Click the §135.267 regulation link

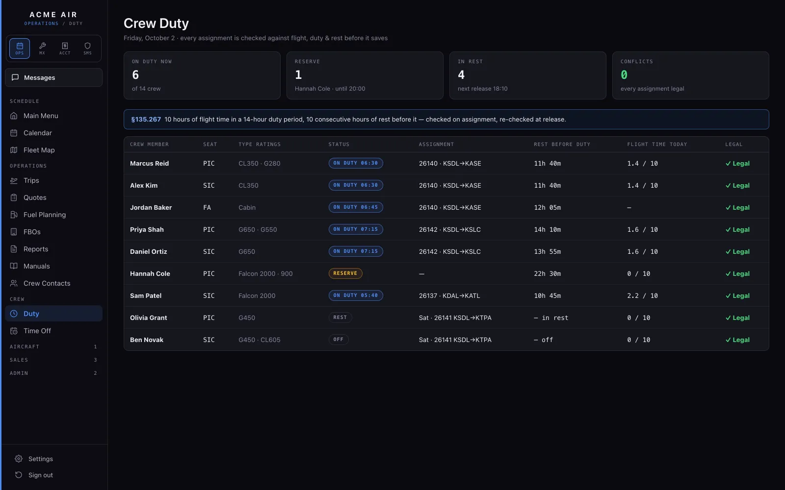[x=146, y=119]
